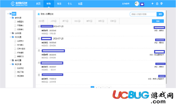Click the page icon beside 发票签收
The width and height of the screenshot is (176, 106).
click(x=15, y=22)
